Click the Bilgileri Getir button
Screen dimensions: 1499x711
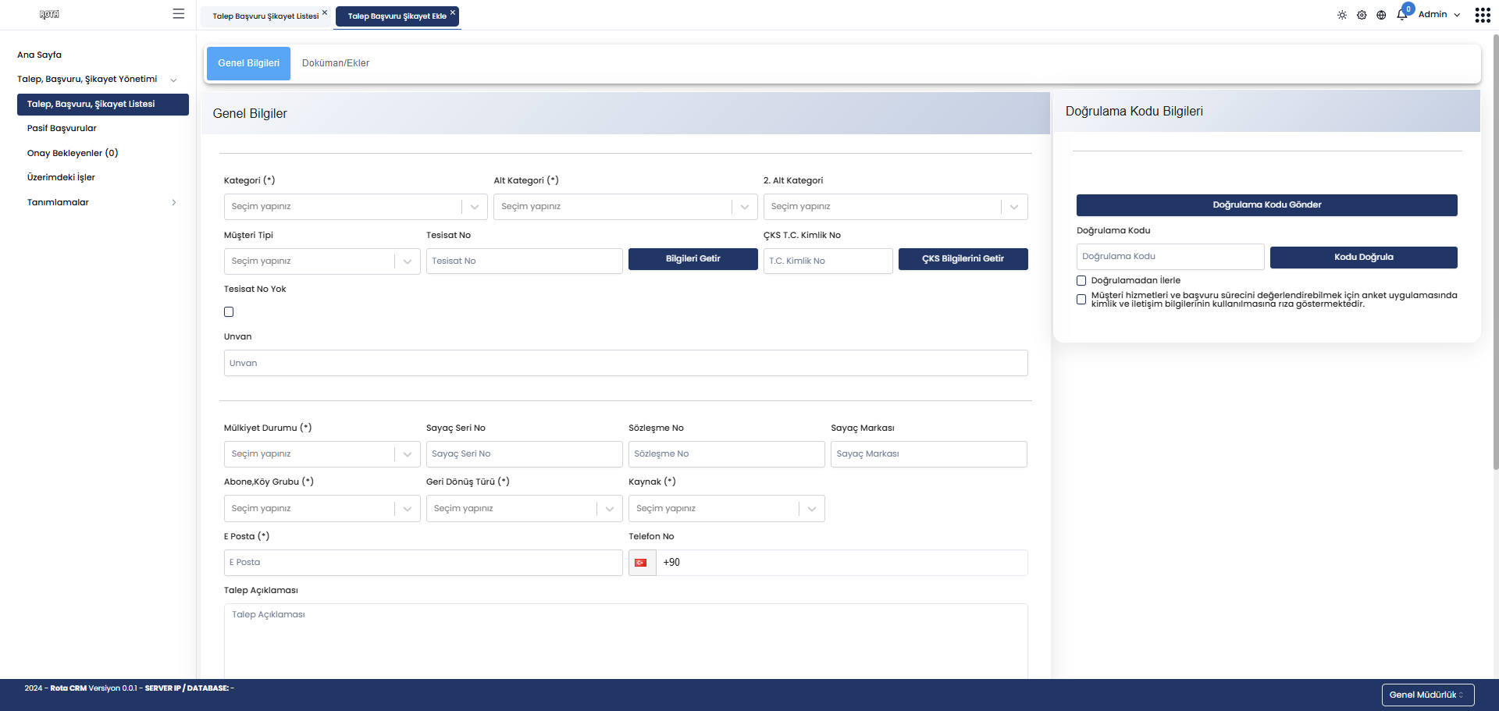pyautogui.click(x=693, y=259)
